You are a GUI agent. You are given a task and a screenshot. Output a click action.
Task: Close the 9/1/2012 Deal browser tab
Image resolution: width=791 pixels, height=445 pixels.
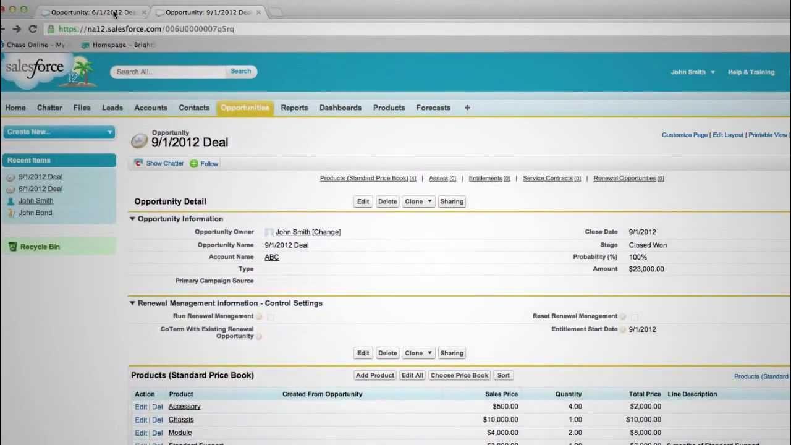(258, 12)
